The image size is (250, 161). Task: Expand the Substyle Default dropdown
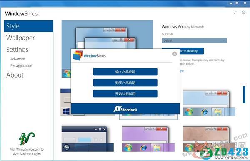[194, 40]
